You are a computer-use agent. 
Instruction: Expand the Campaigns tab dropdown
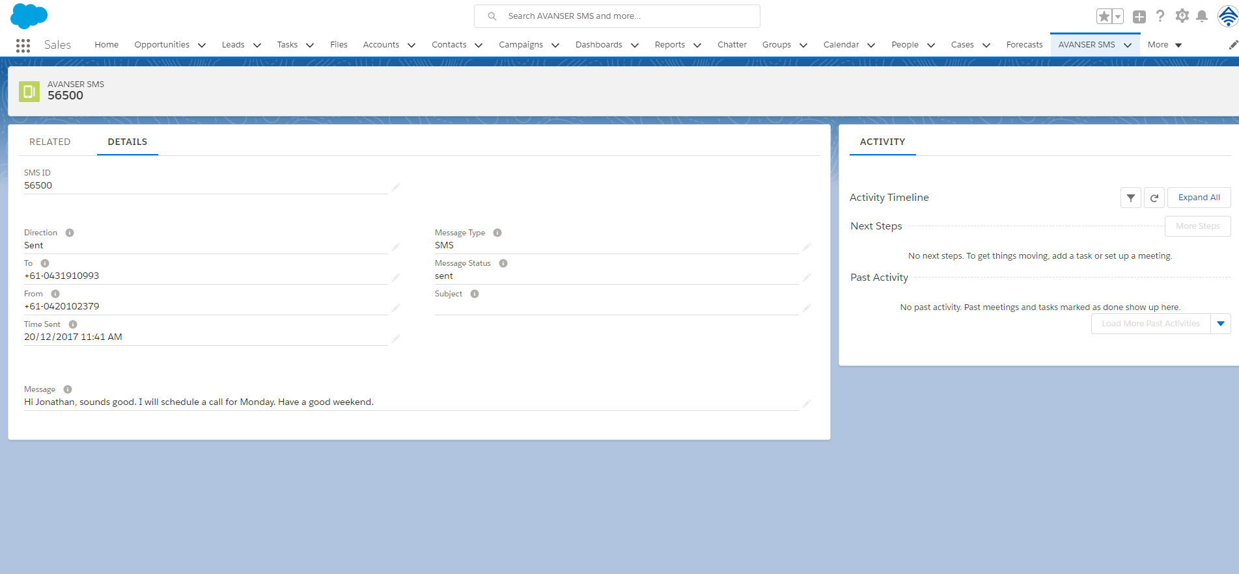pyautogui.click(x=555, y=46)
